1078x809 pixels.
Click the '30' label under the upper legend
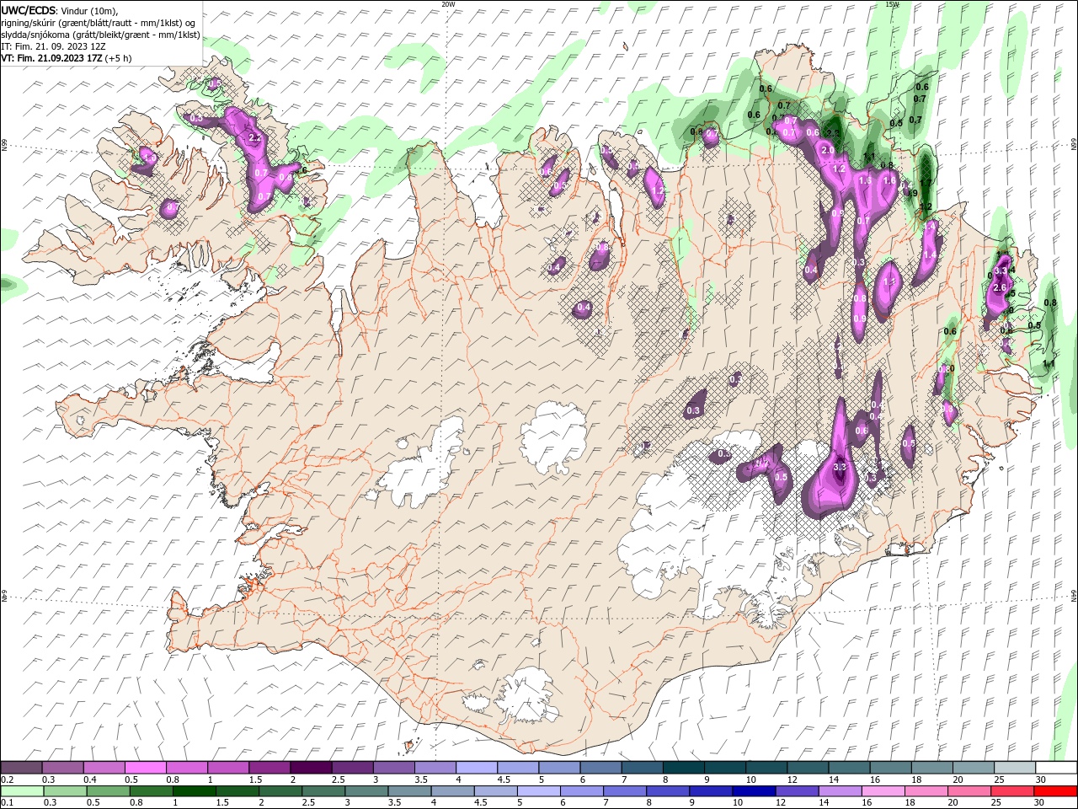[x=1041, y=780]
